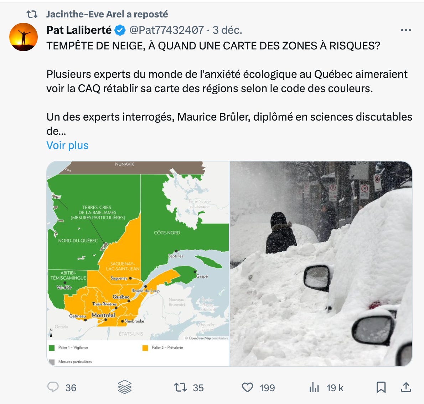Click the verified blue checkmark badge
The height and width of the screenshot is (404, 424).
point(120,30)
